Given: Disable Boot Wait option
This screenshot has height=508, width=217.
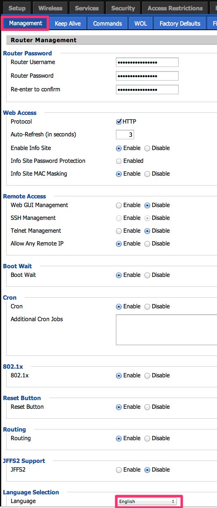Looking at the screenshot, I should point(147,275).
